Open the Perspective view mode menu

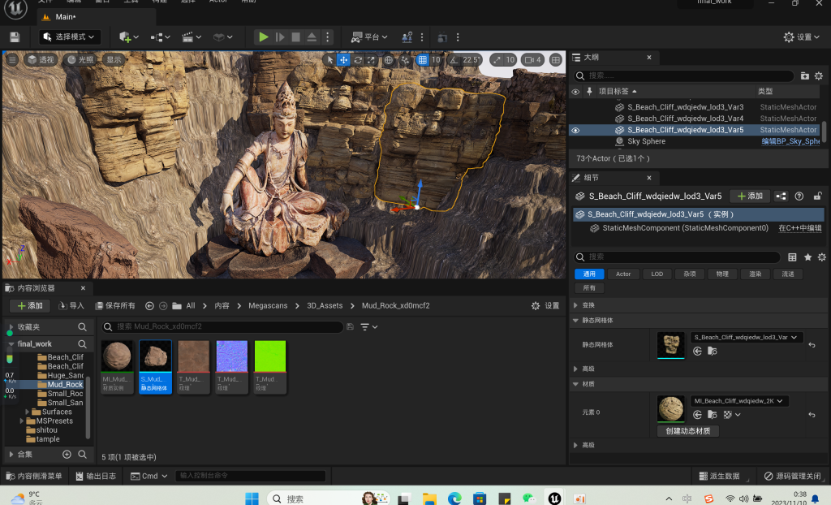[41, 59]
